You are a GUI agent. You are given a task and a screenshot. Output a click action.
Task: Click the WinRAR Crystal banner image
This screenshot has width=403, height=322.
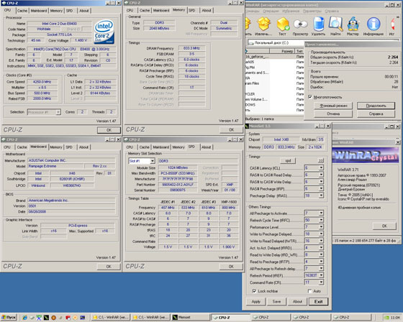tap(366, 155)
